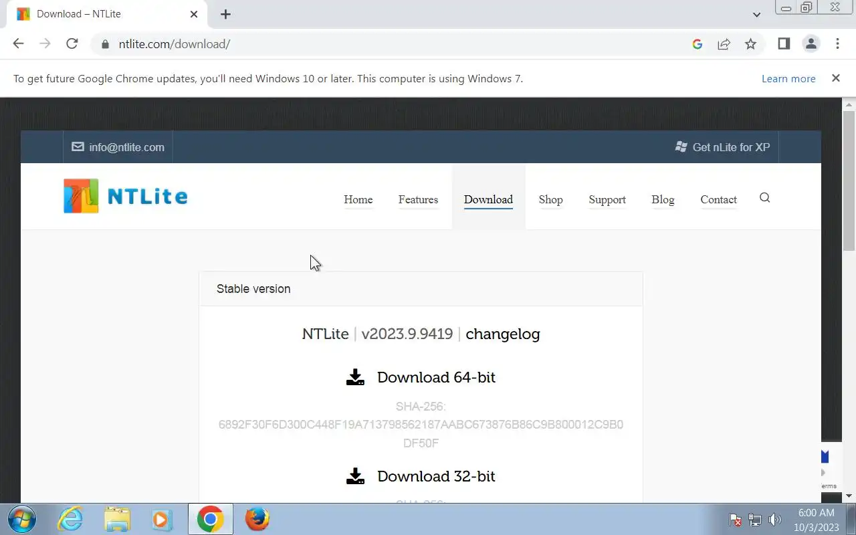Close the Download – NTLite tab
This screenshot has width=856, height=535.
tap(194, 14)
